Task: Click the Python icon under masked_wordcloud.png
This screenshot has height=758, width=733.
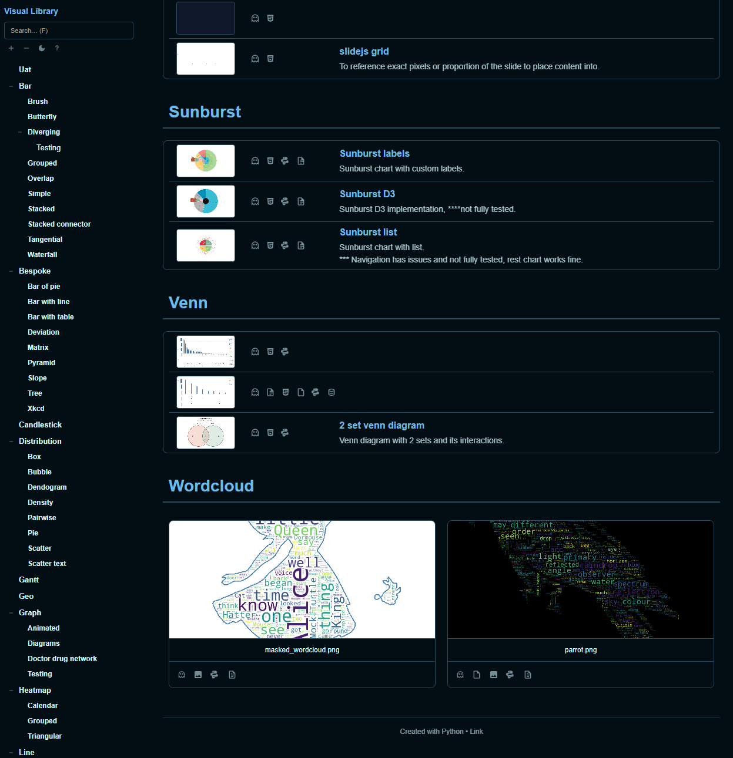Action: (214, 674)
